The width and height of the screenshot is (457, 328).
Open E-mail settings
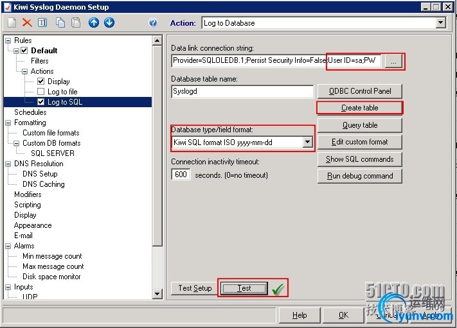click(x=23, y=236)
